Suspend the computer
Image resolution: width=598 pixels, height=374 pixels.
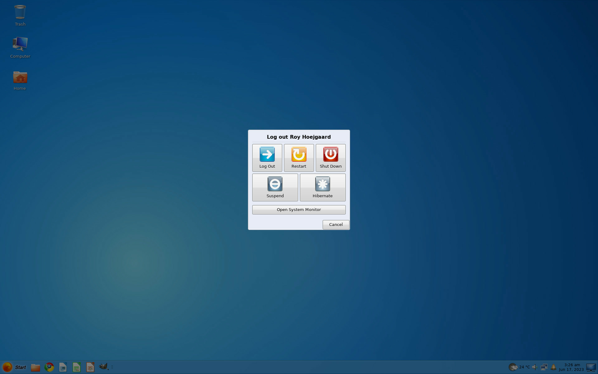[275, 187]
